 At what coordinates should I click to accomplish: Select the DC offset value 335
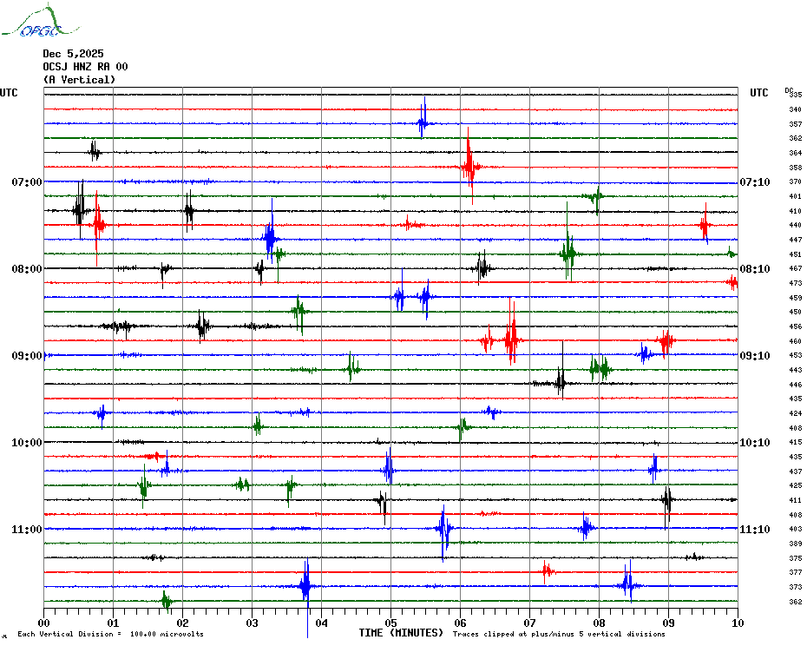tap(795, 95)
